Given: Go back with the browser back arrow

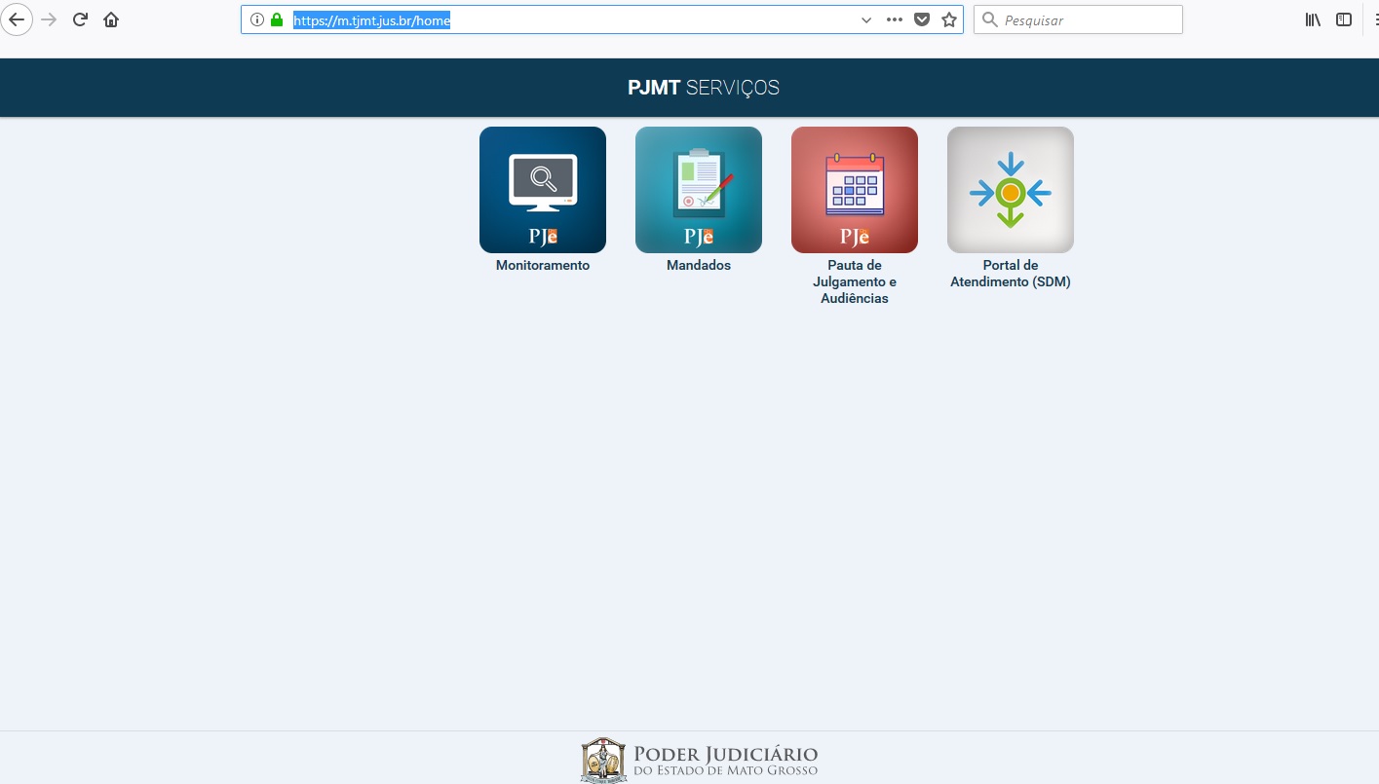Looking at the screenshot, I should pos(18,19).
